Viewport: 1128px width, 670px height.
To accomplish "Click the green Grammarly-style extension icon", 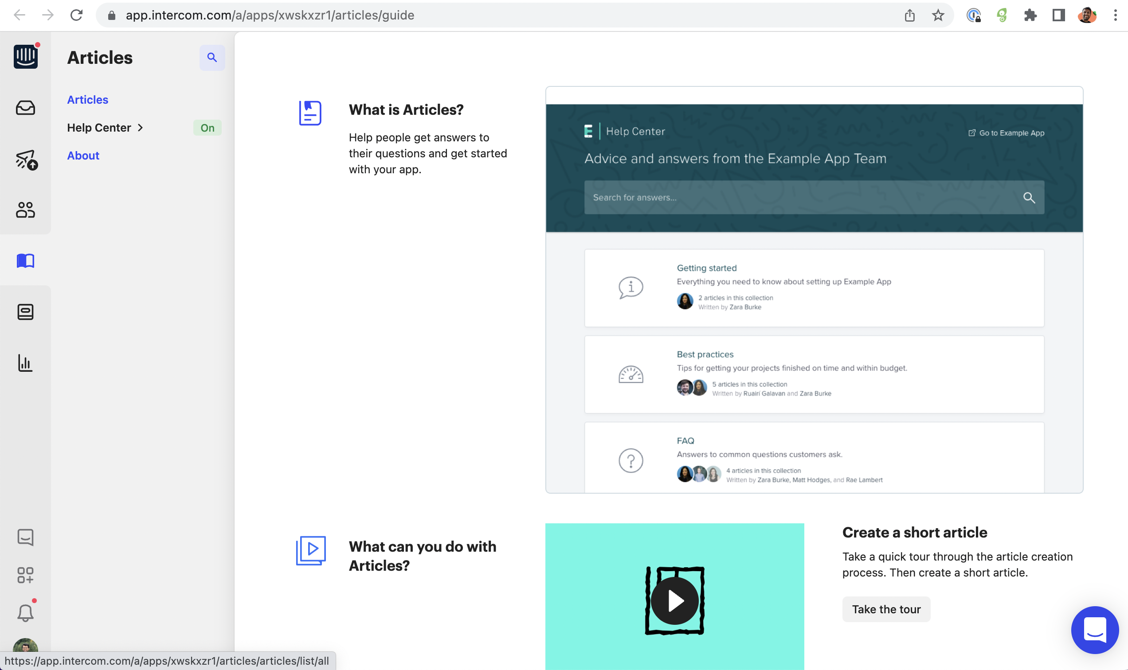I will pos(1002,16).
